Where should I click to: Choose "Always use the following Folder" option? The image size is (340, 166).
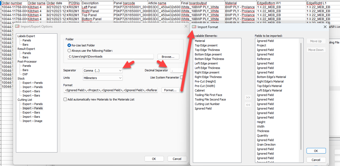[69, 50]
